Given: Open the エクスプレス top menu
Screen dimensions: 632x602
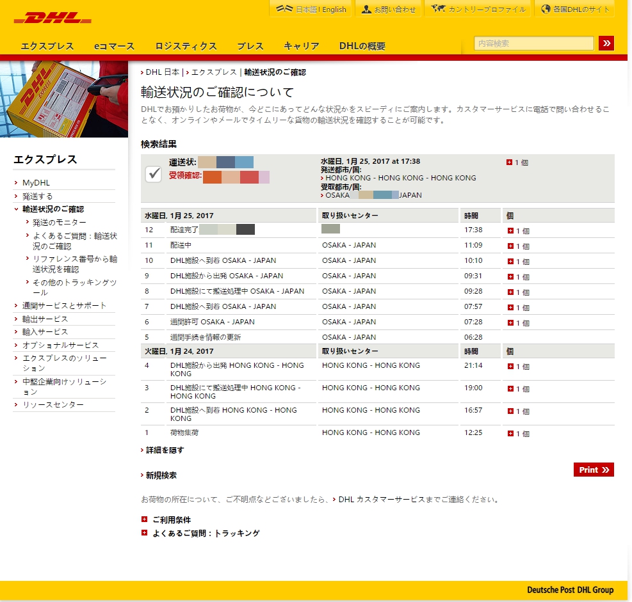Looking at the screenshot, I should 47,46.
